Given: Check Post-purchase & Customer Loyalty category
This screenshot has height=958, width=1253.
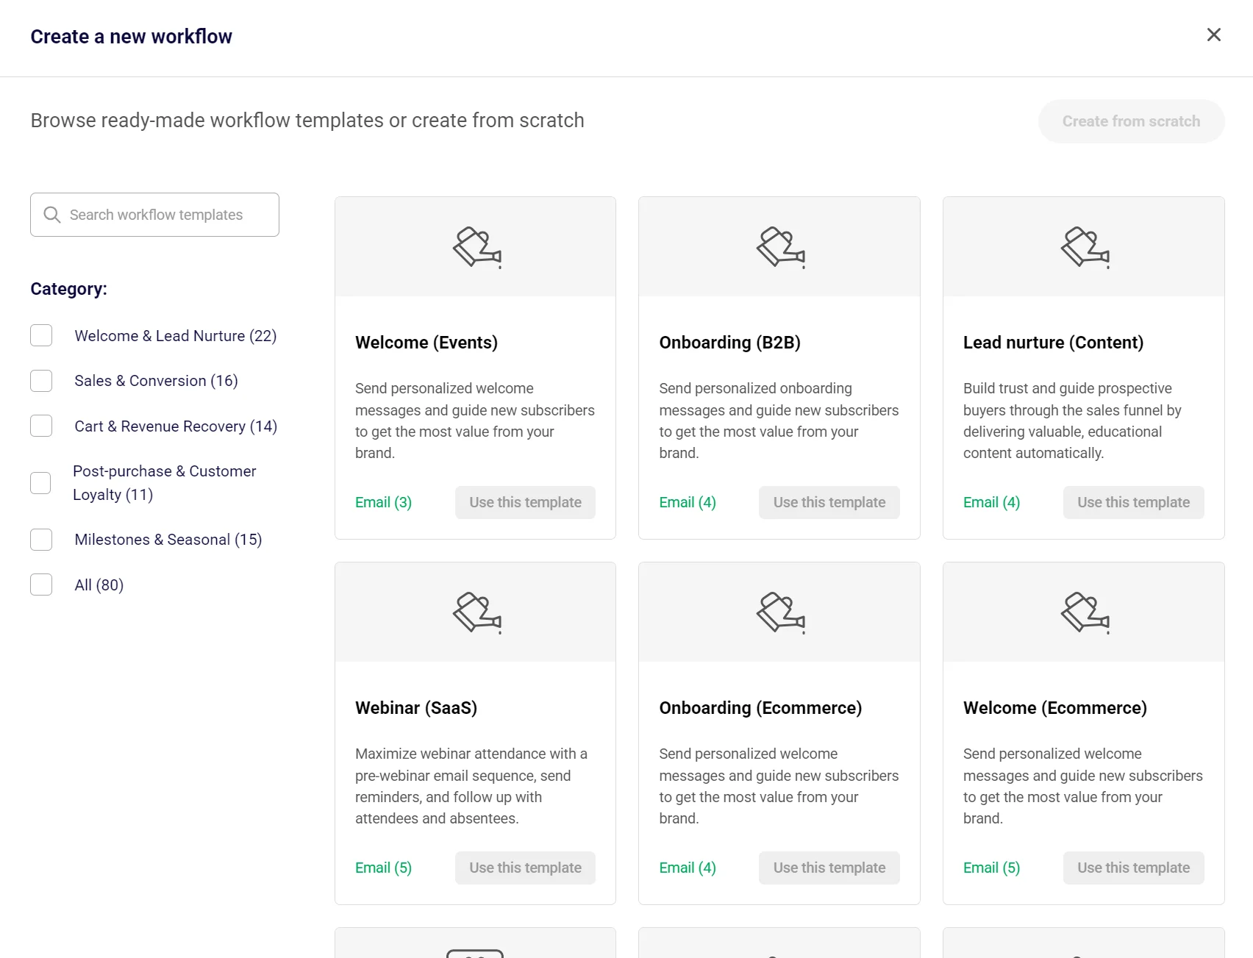Looking at the screenshot, I should pyautogui.click(x=41, y=483).
